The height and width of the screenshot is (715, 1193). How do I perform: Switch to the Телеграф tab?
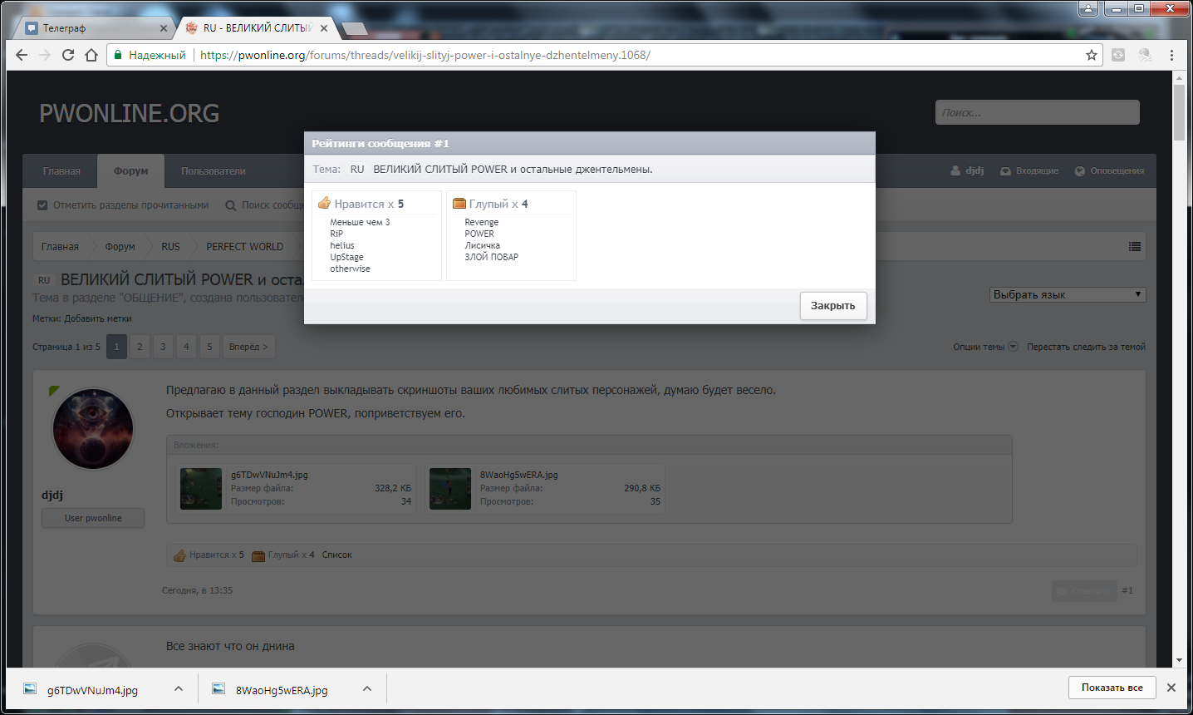91,28
